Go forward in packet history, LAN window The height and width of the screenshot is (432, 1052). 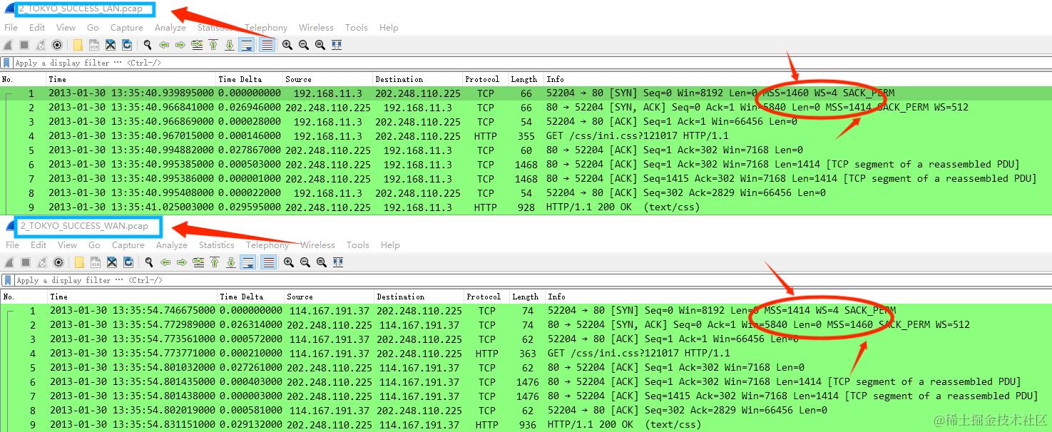point(180,45)
